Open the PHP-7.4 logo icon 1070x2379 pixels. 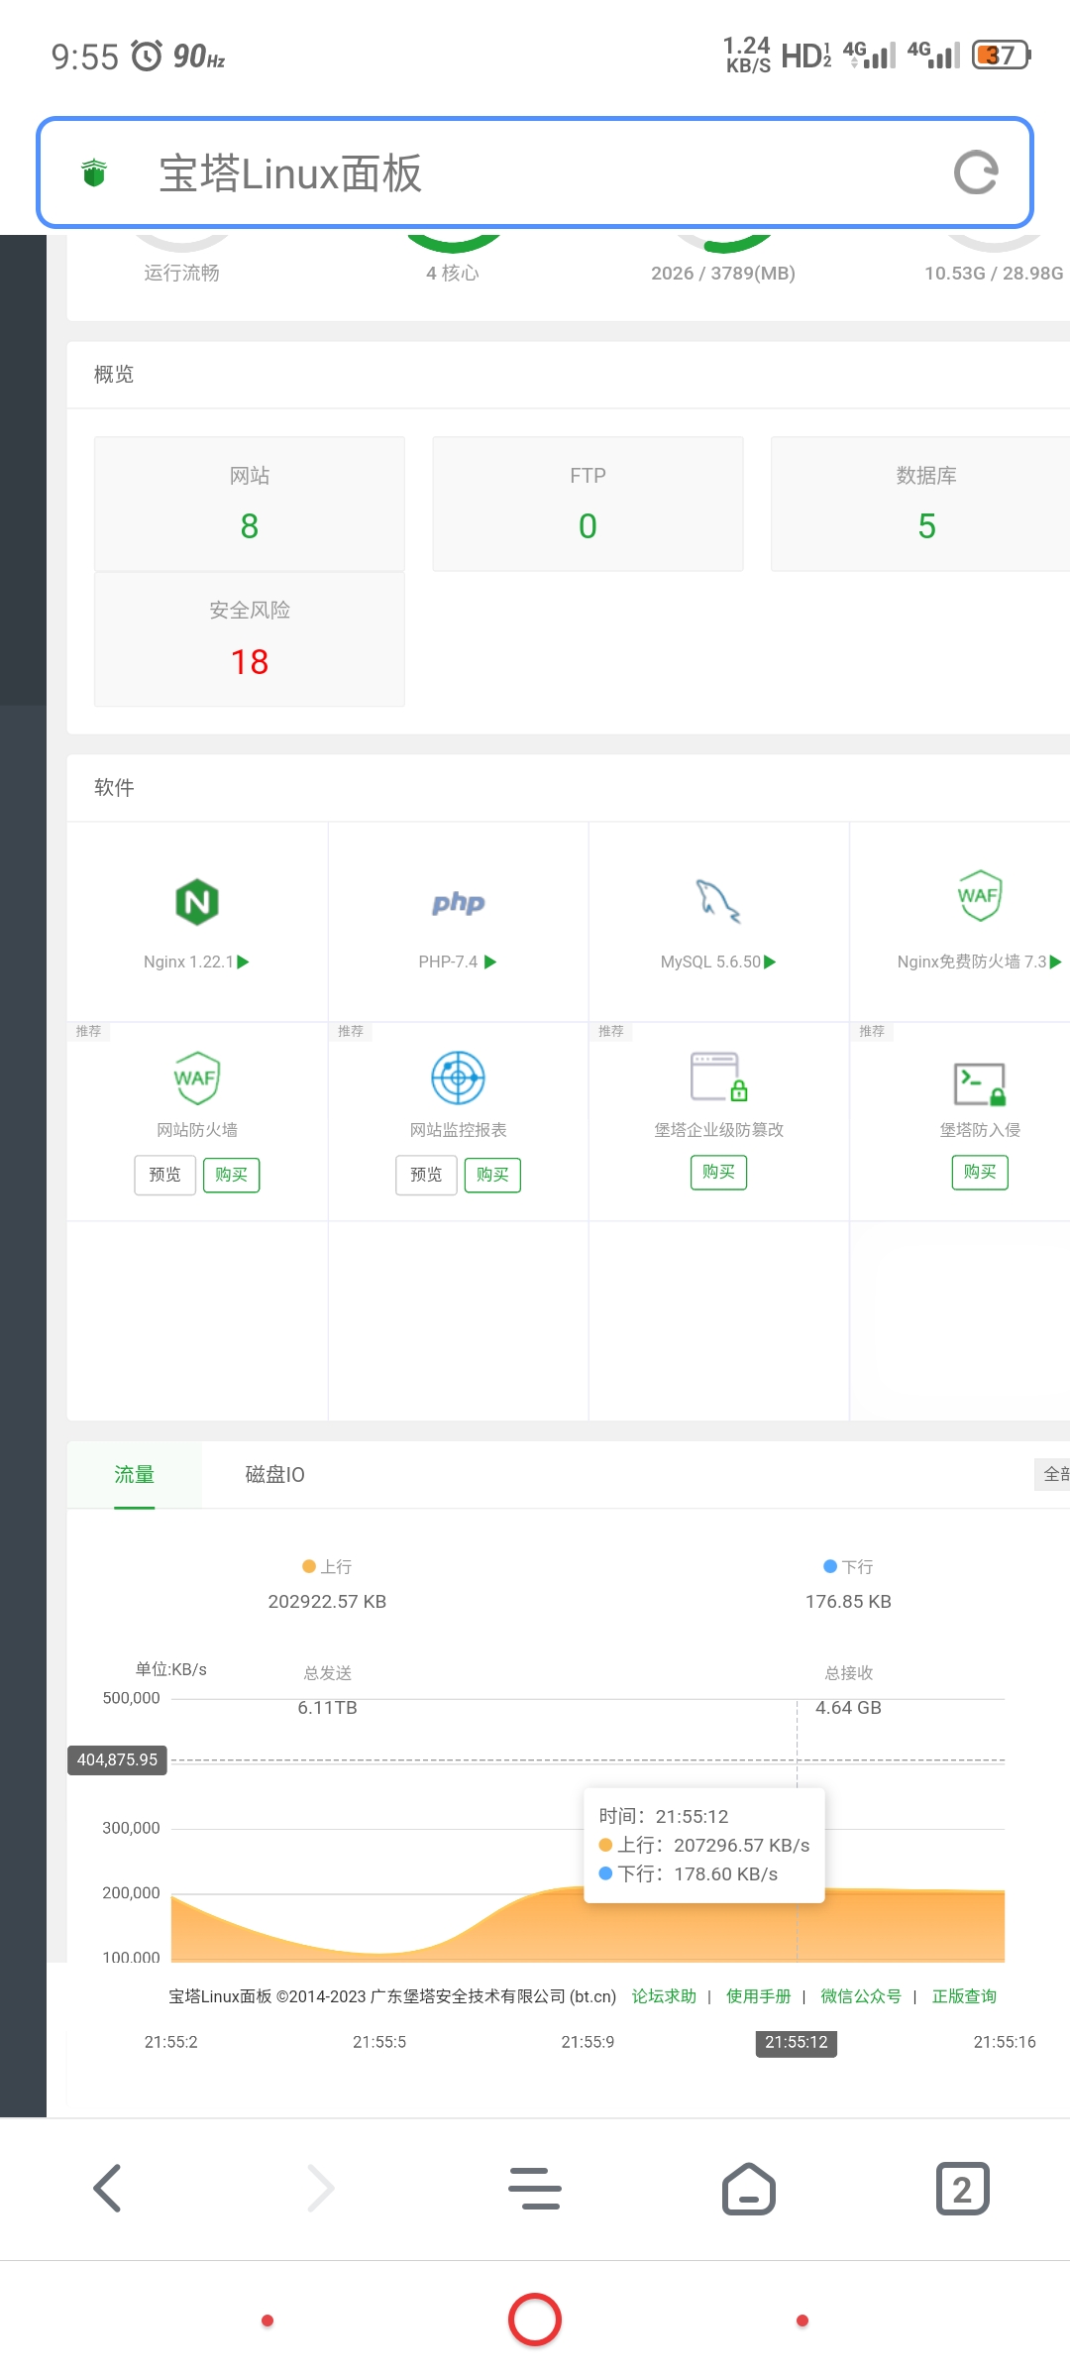[458, 903]
